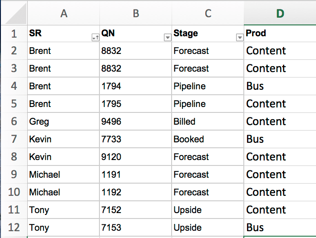Image resolution: width=316 pixels, height=238 pixels.
Task: Select Upside cell in row 12
Action: pyautogui.click(x=208, y=228)
